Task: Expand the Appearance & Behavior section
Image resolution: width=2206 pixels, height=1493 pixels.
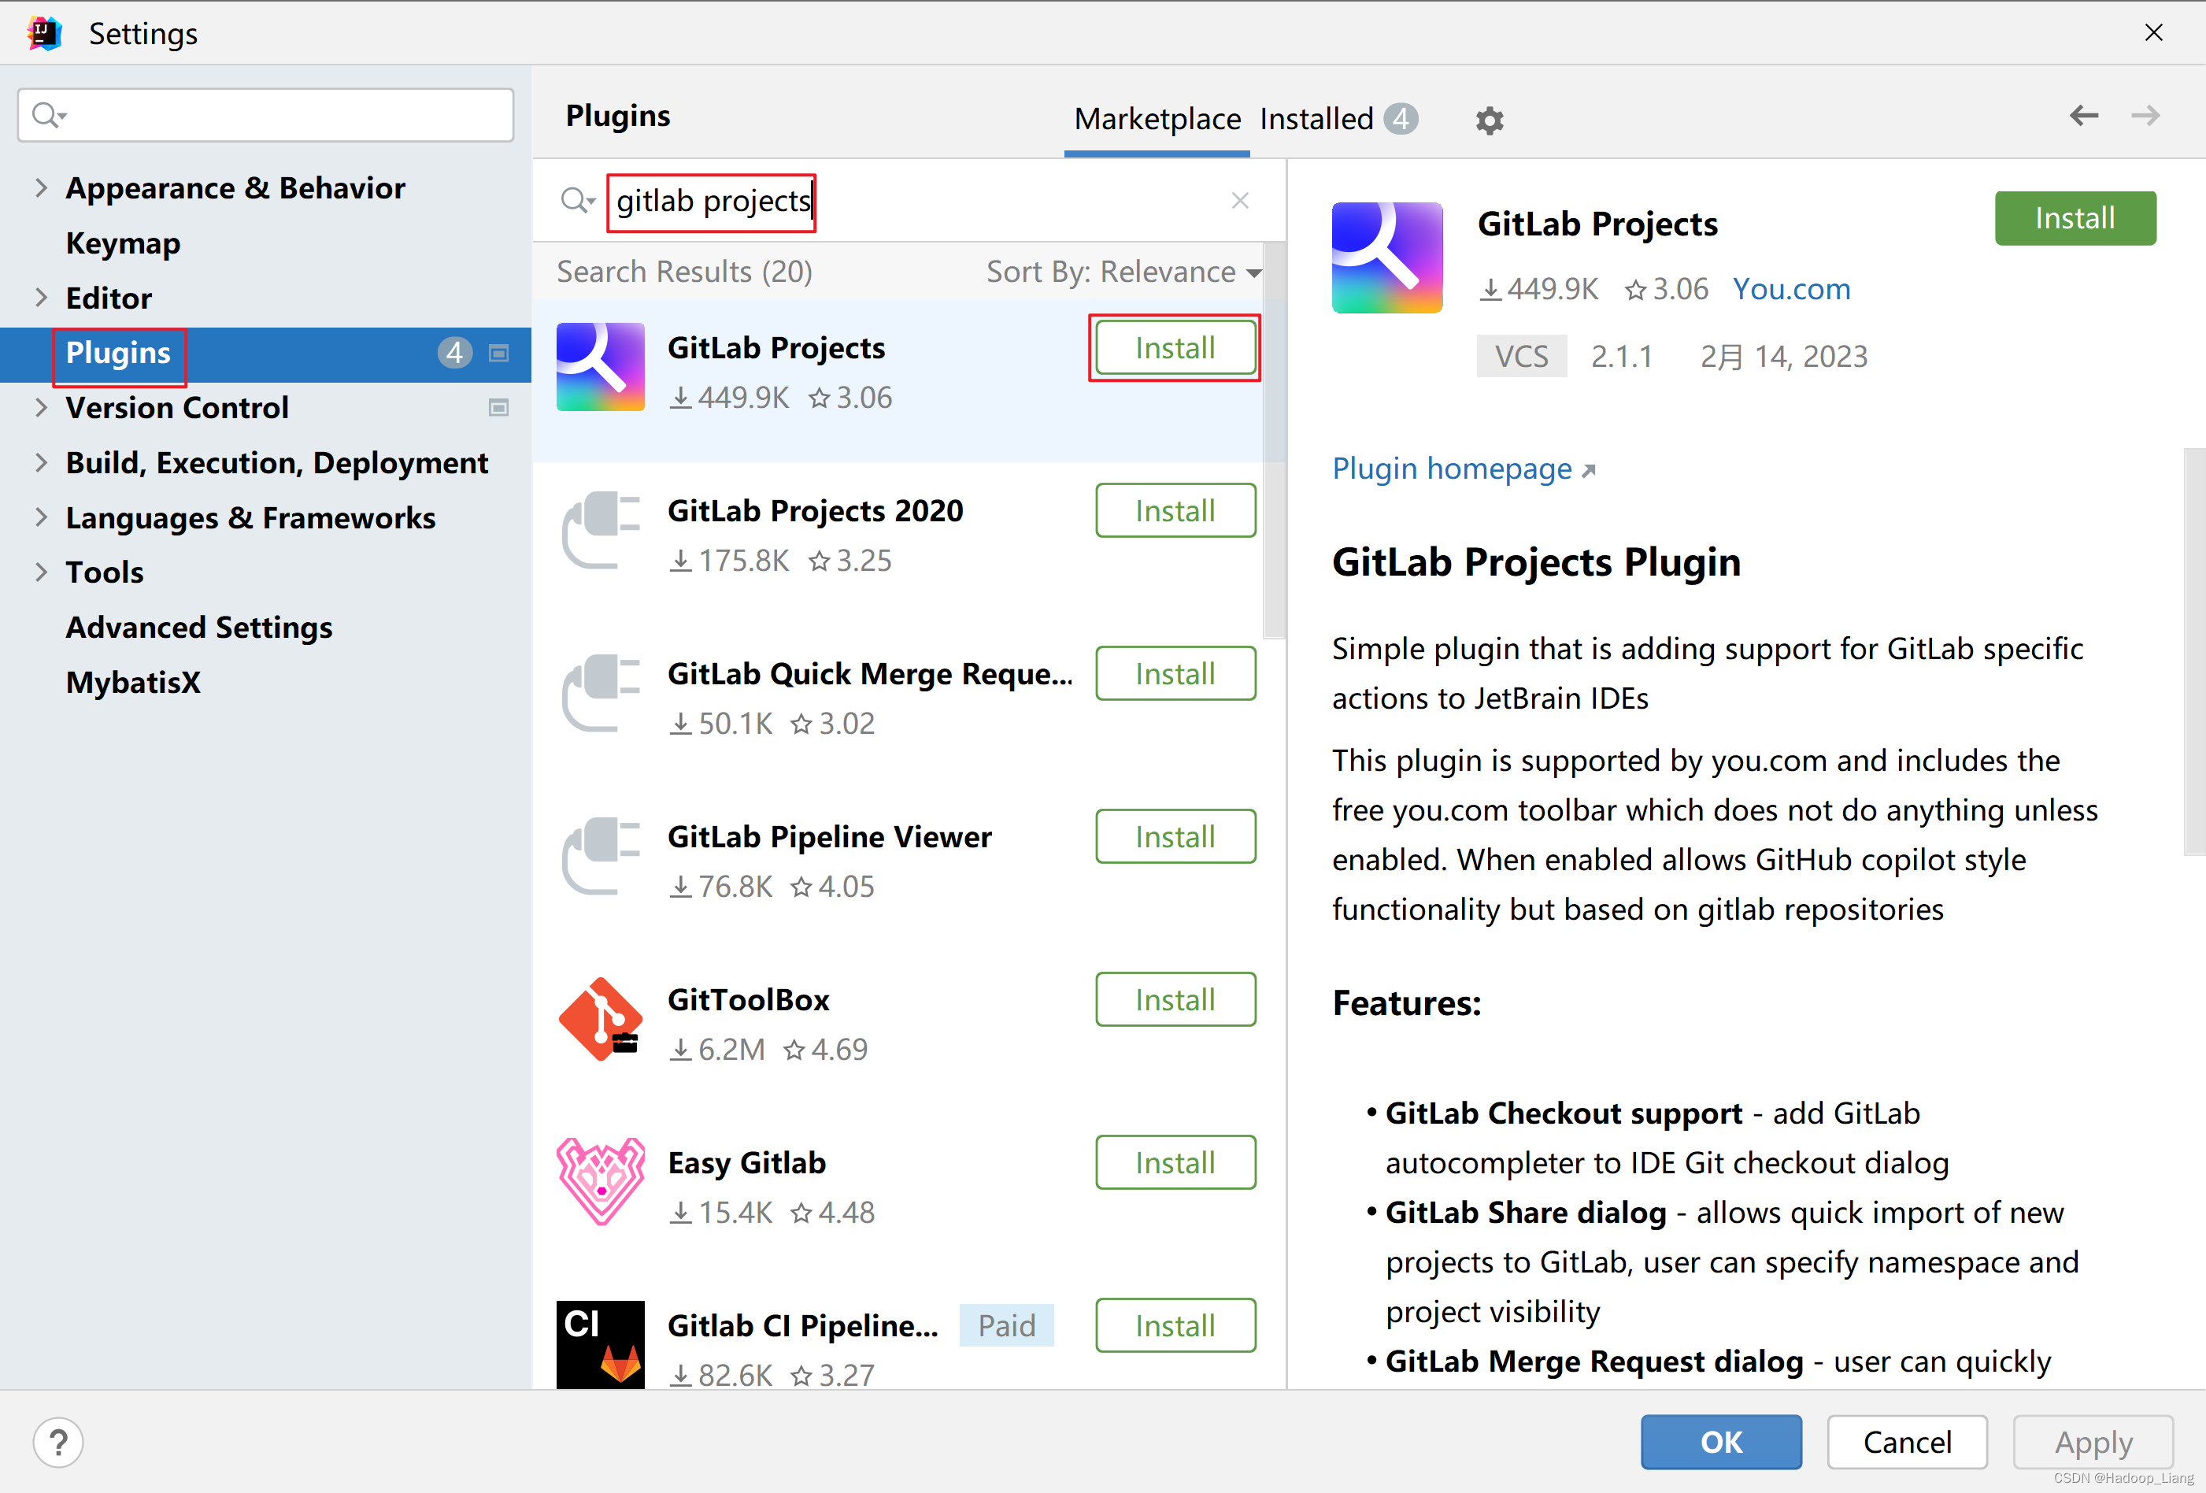Action: point(41,188)
